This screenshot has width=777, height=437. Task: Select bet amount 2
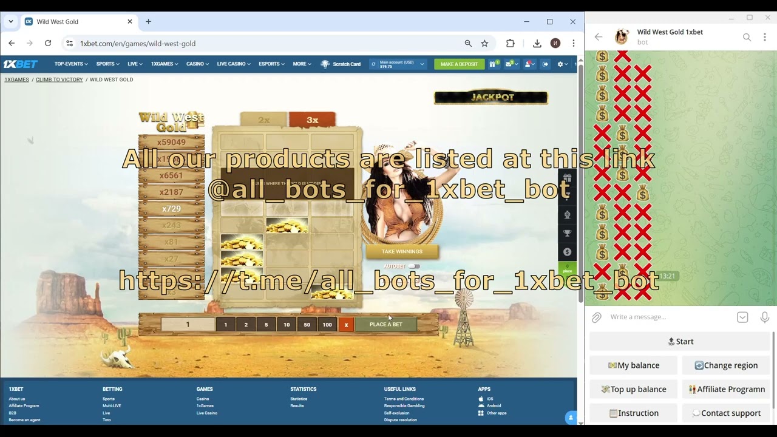[x=246, y=325]
